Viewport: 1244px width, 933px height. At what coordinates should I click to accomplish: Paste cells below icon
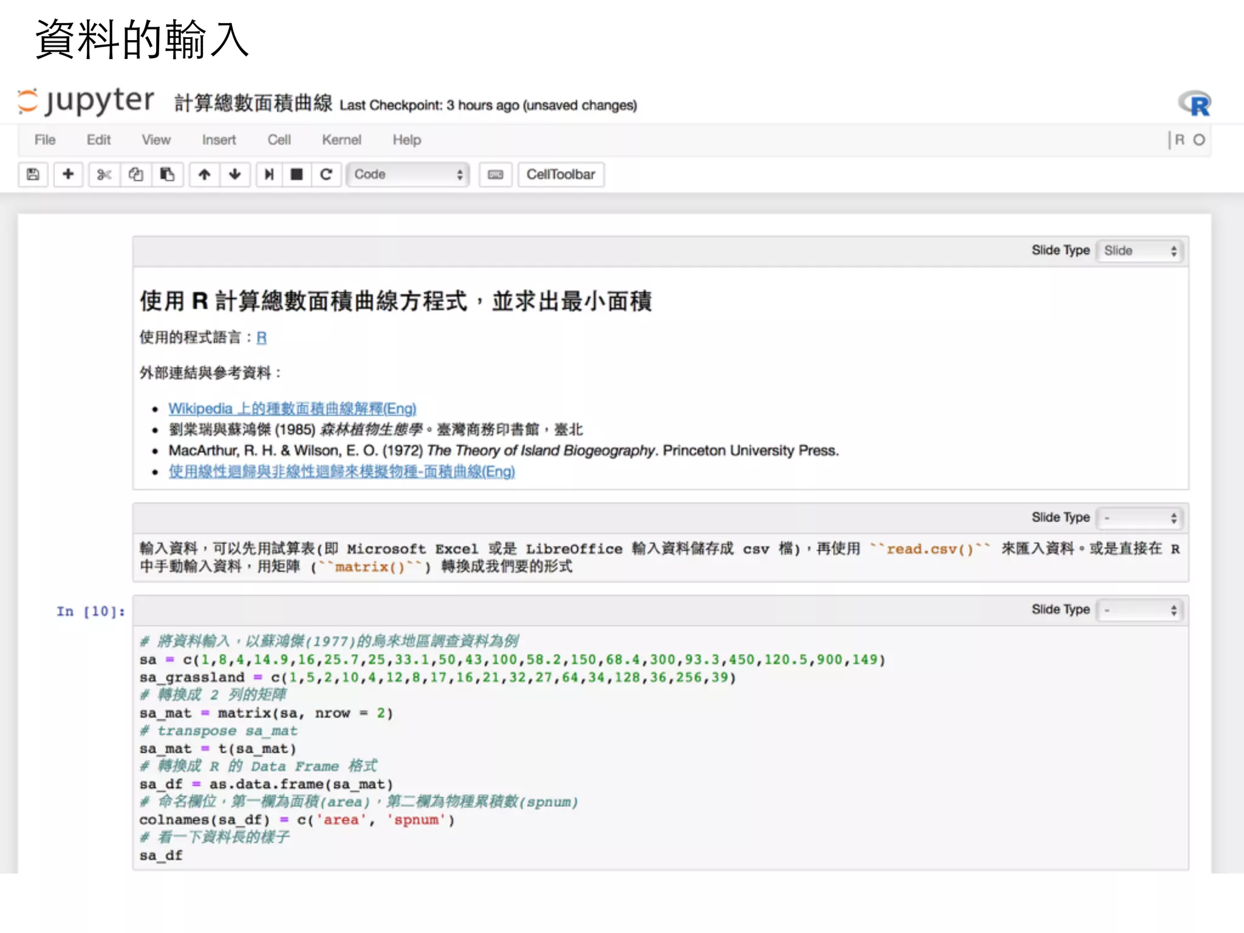click(167, 175)
